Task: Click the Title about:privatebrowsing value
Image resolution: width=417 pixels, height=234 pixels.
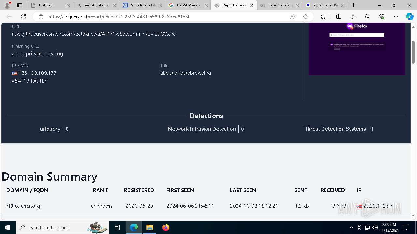Action: 186,73
